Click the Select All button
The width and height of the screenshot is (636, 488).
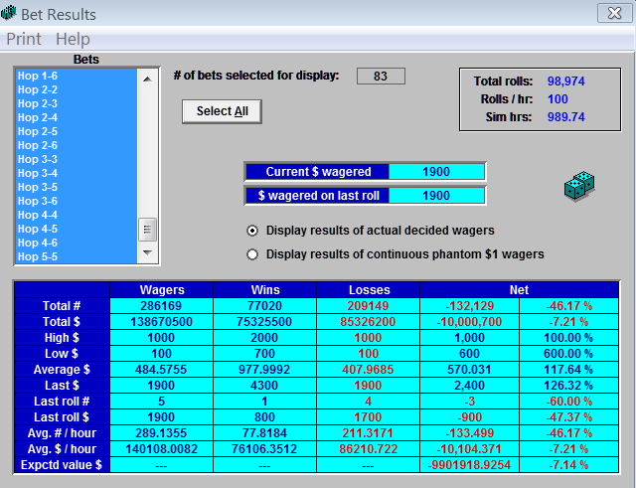click(222, 111)
